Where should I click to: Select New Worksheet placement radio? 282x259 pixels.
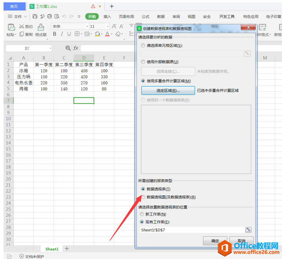click(x=142, y=214)
